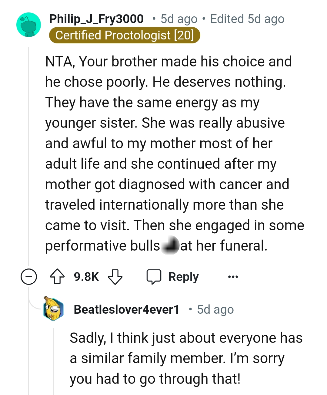Click Philip_J_Fry3000's Snoo avatar
The height and width of the screenshot is (395, 327).
28,25
